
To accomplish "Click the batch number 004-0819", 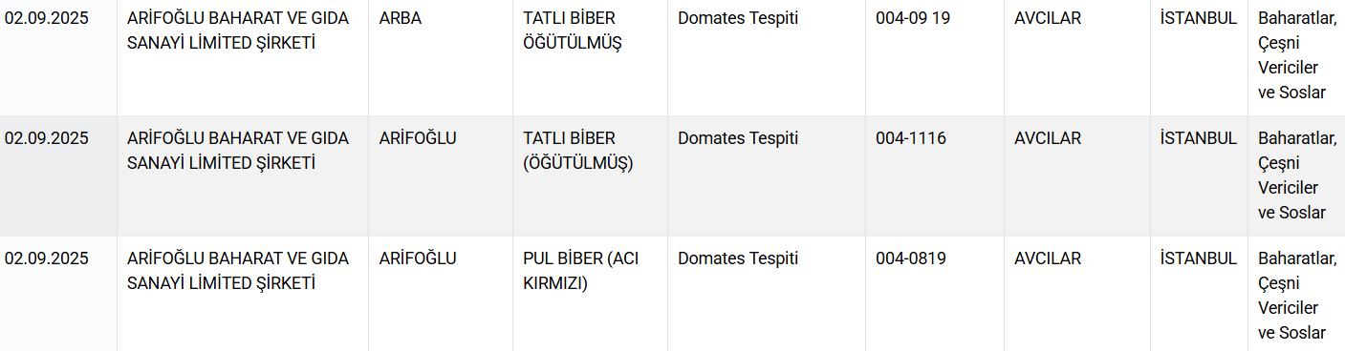I will pyautogui.click(x=911, y=258).
